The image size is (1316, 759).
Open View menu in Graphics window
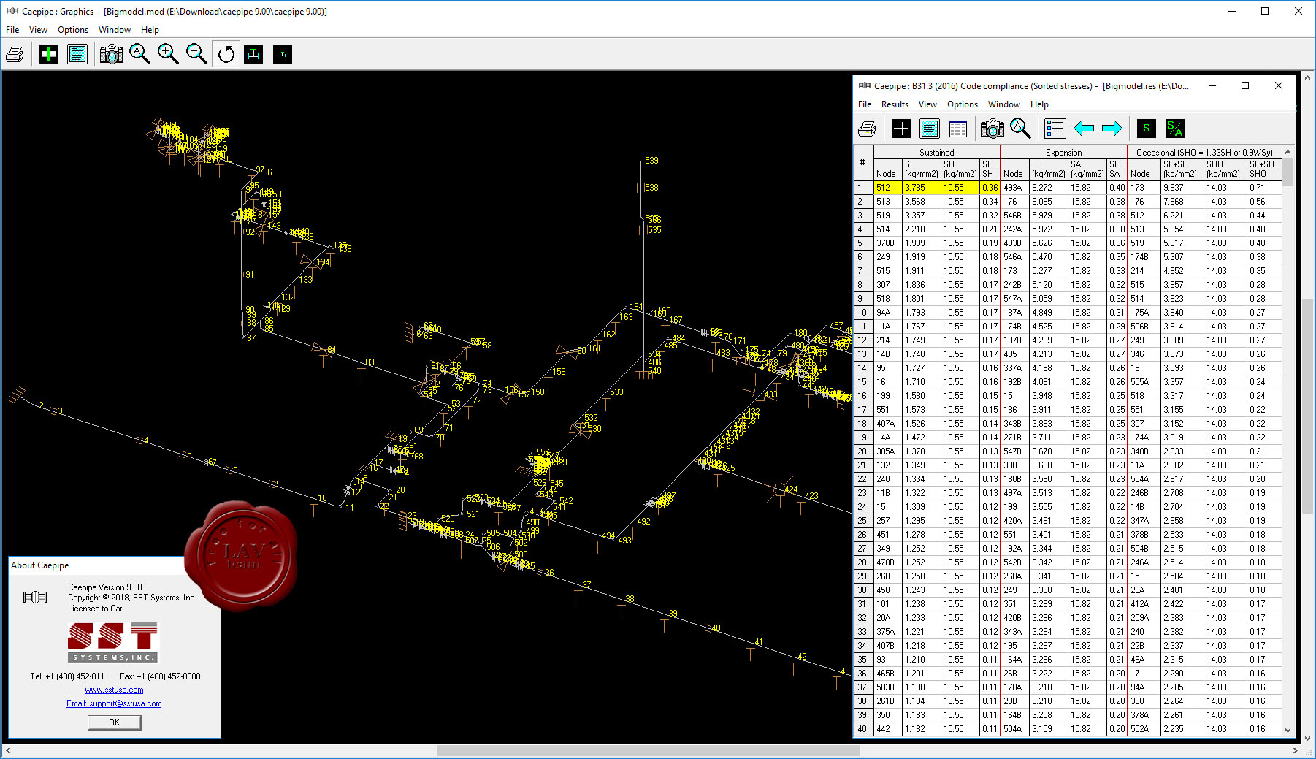point(38,30)
